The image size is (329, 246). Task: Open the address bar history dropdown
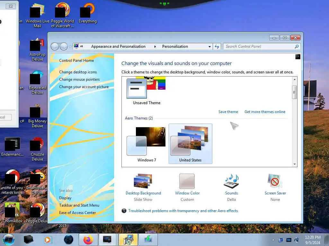[x=209, y=47]
